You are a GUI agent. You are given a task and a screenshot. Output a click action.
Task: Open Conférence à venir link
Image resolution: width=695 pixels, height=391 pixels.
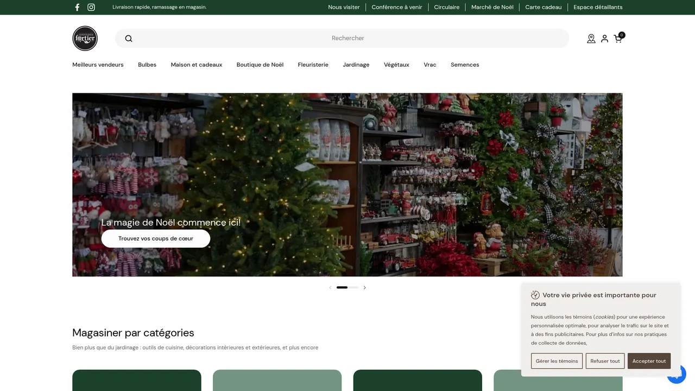tap(397, 7)
